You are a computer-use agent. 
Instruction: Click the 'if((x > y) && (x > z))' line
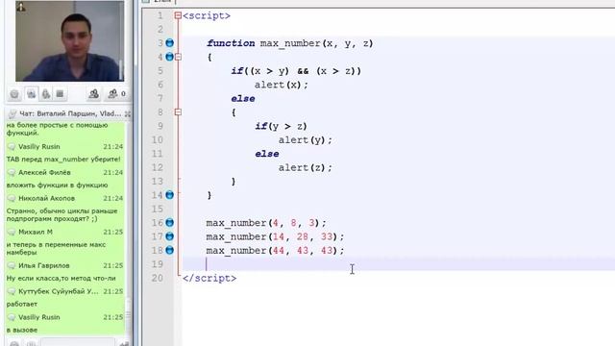click(296, 71)
